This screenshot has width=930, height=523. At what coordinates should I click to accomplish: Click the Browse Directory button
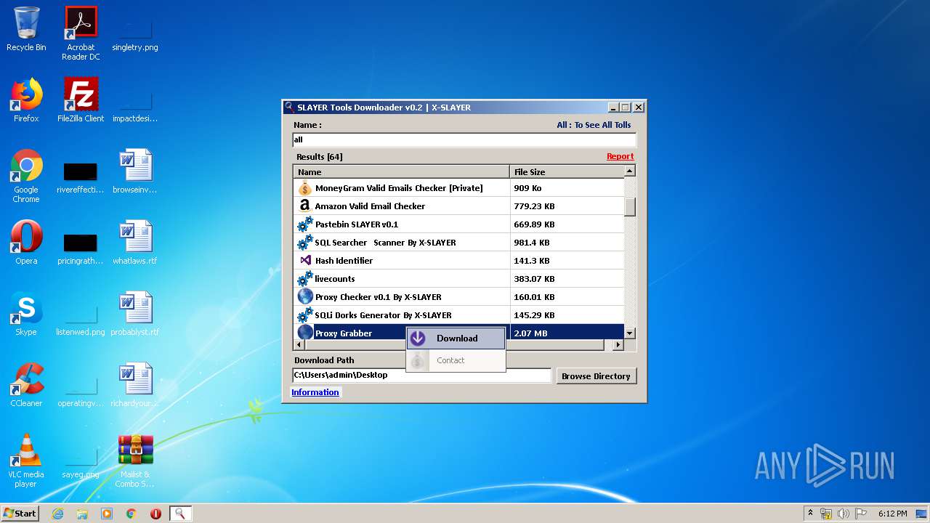[596, 376]
